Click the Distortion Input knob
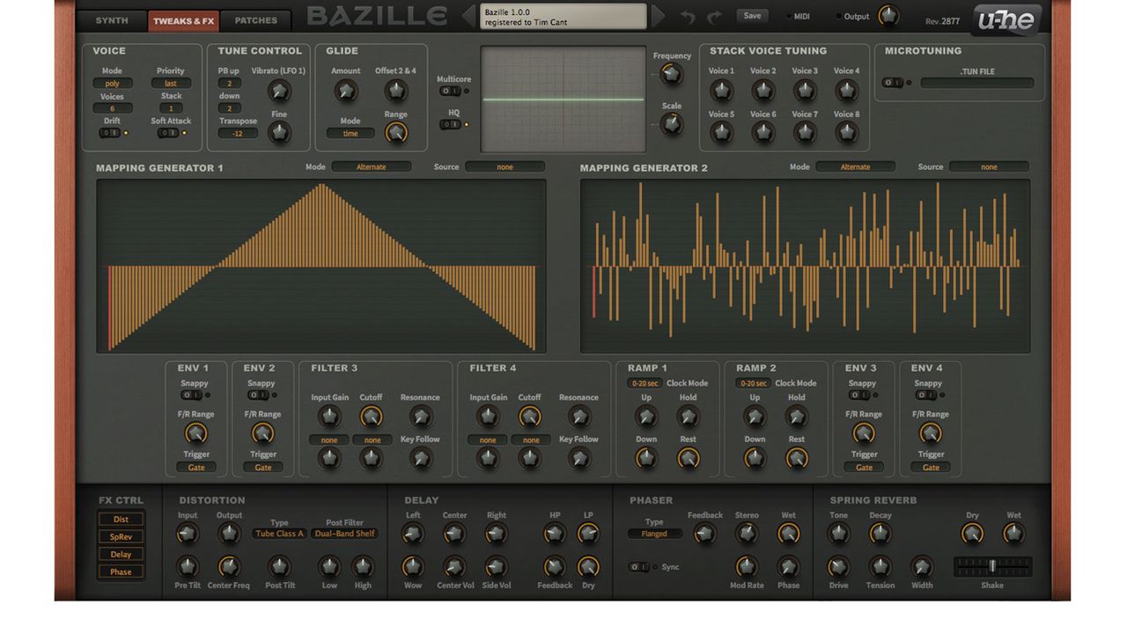1127x634 pixels. pyautogui.click(x=188, y=534)
